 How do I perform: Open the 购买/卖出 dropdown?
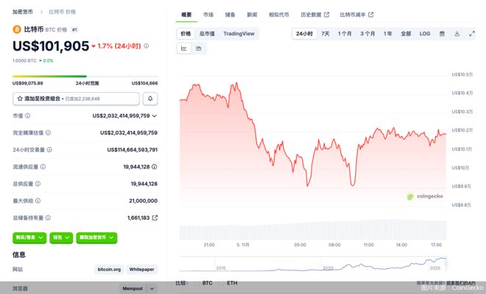(x=29, y=237)
